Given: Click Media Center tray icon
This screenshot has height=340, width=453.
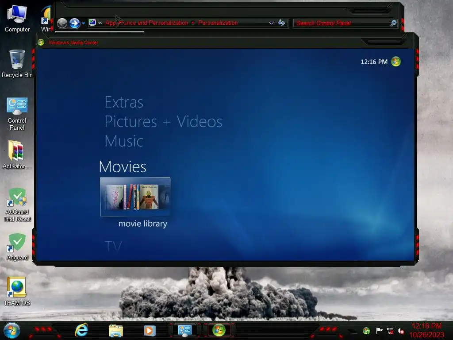Looking at the screenshot, I should (x=366, y=331).
